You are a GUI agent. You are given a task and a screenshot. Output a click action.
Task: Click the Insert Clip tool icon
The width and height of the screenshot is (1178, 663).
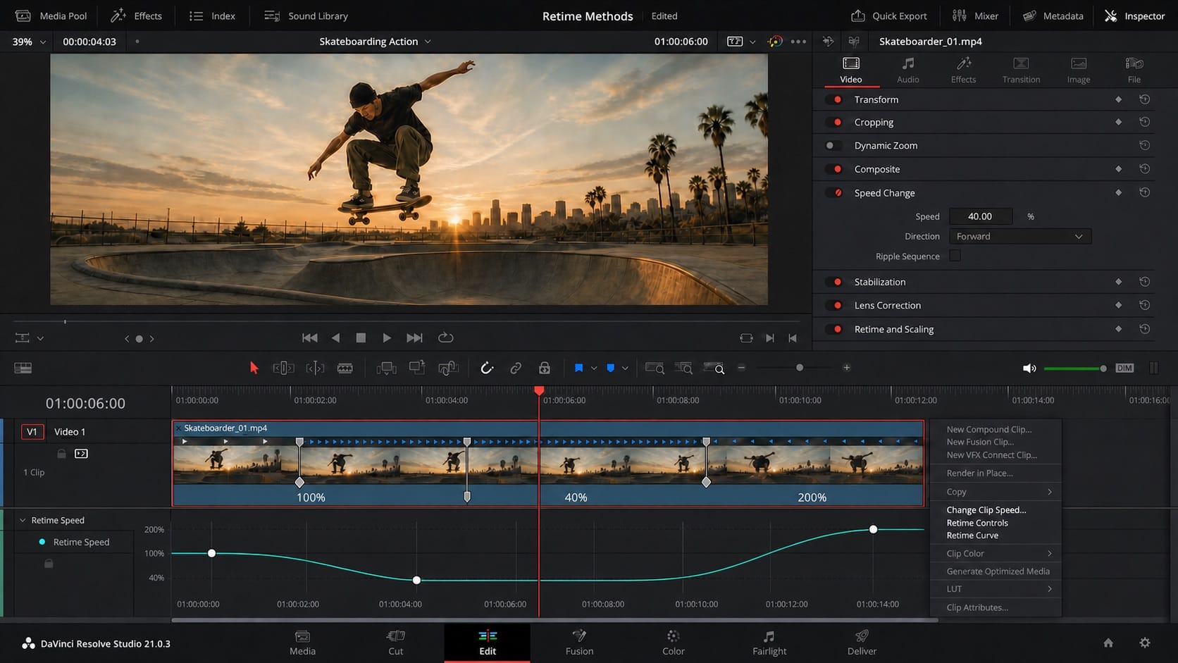[386, 368]
